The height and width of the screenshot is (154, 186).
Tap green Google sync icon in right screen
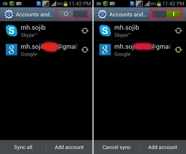tap(178, 50)
